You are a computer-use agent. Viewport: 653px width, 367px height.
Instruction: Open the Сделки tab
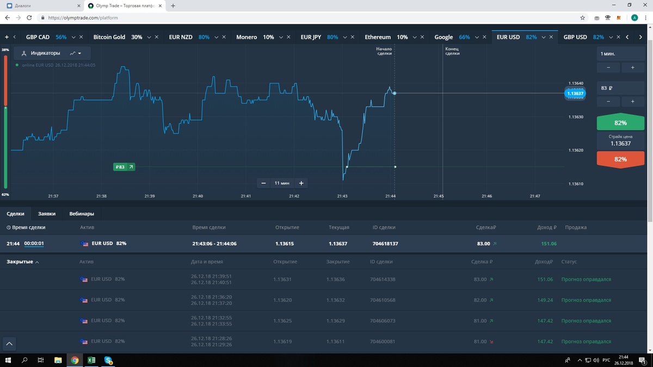[x=15, y=214]
